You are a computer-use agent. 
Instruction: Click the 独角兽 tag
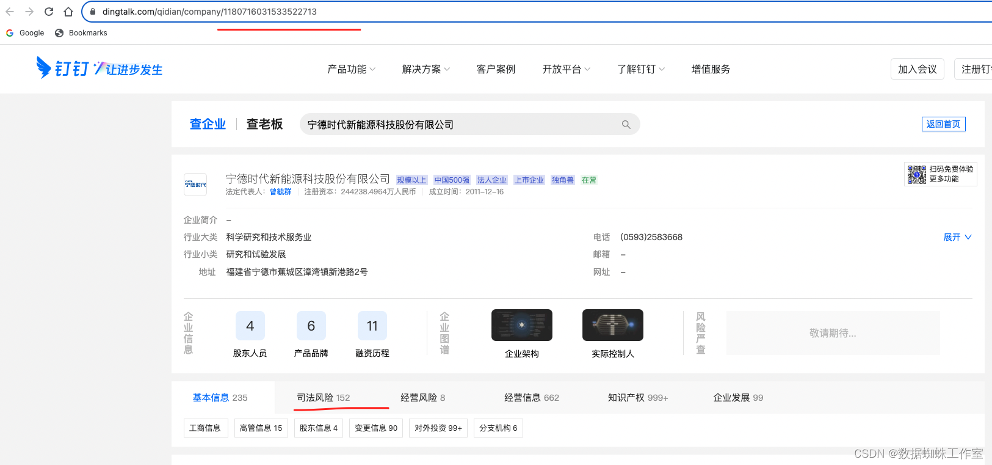click(x=563, y=180)
